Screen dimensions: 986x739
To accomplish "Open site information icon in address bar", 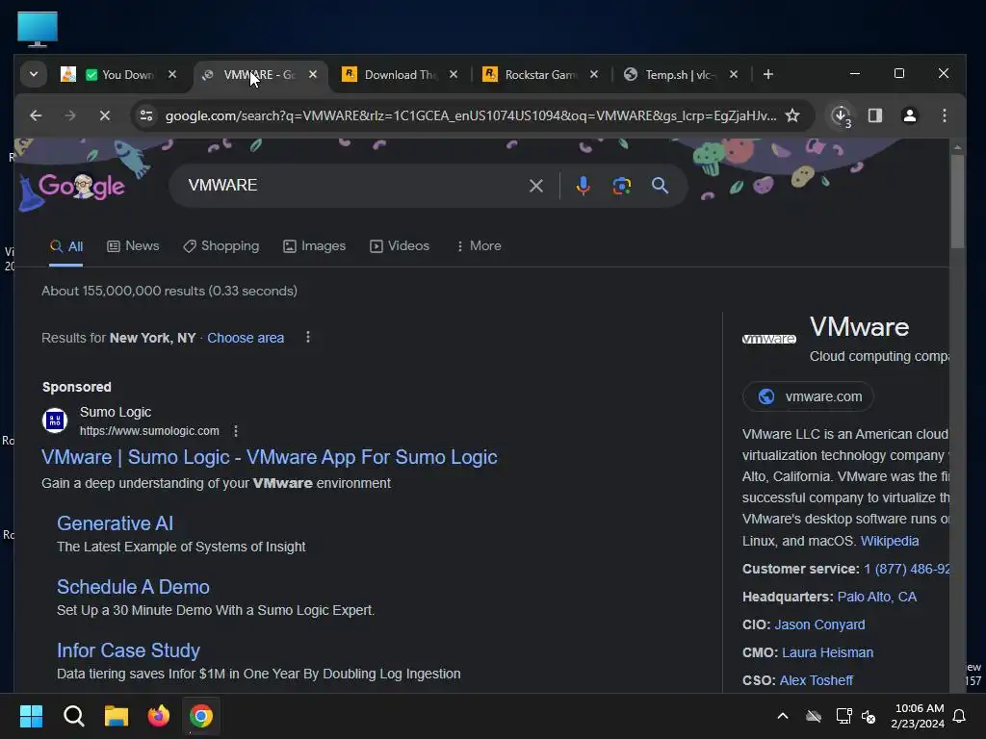I will (146, 115).
